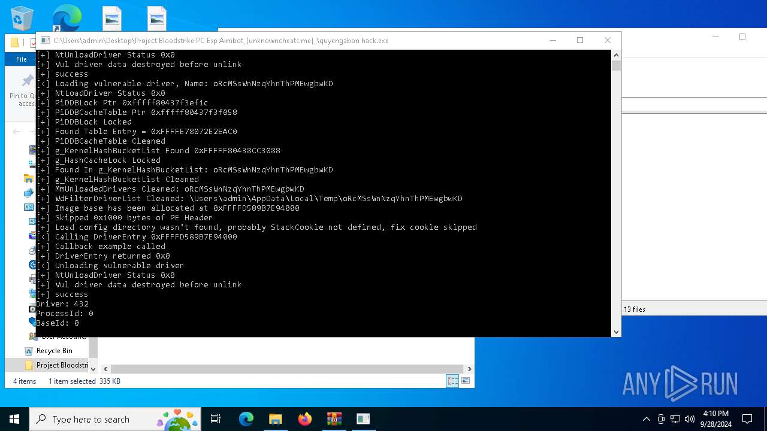Image resolution: width=767 pixels, height=431 pixels.
Task: Click the 'BaseId: 0' console line
Action: 58,323
